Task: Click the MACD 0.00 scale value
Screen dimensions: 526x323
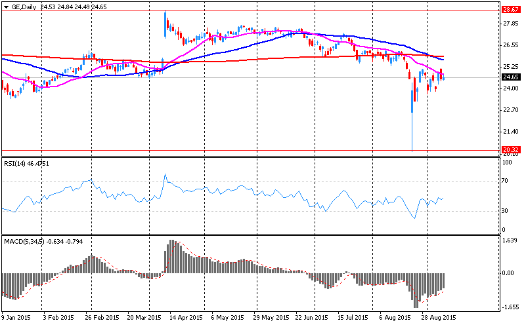Action: click(508, 273)
